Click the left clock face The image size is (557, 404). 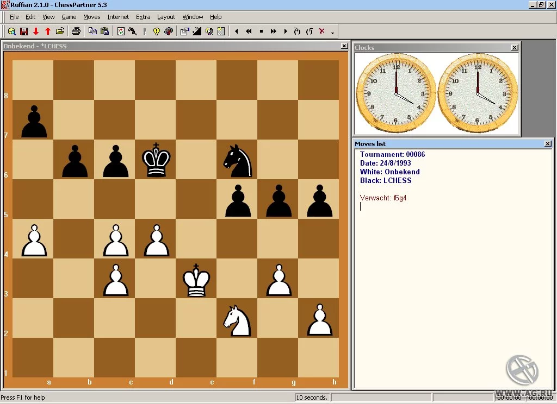click(x=396, y=93)
